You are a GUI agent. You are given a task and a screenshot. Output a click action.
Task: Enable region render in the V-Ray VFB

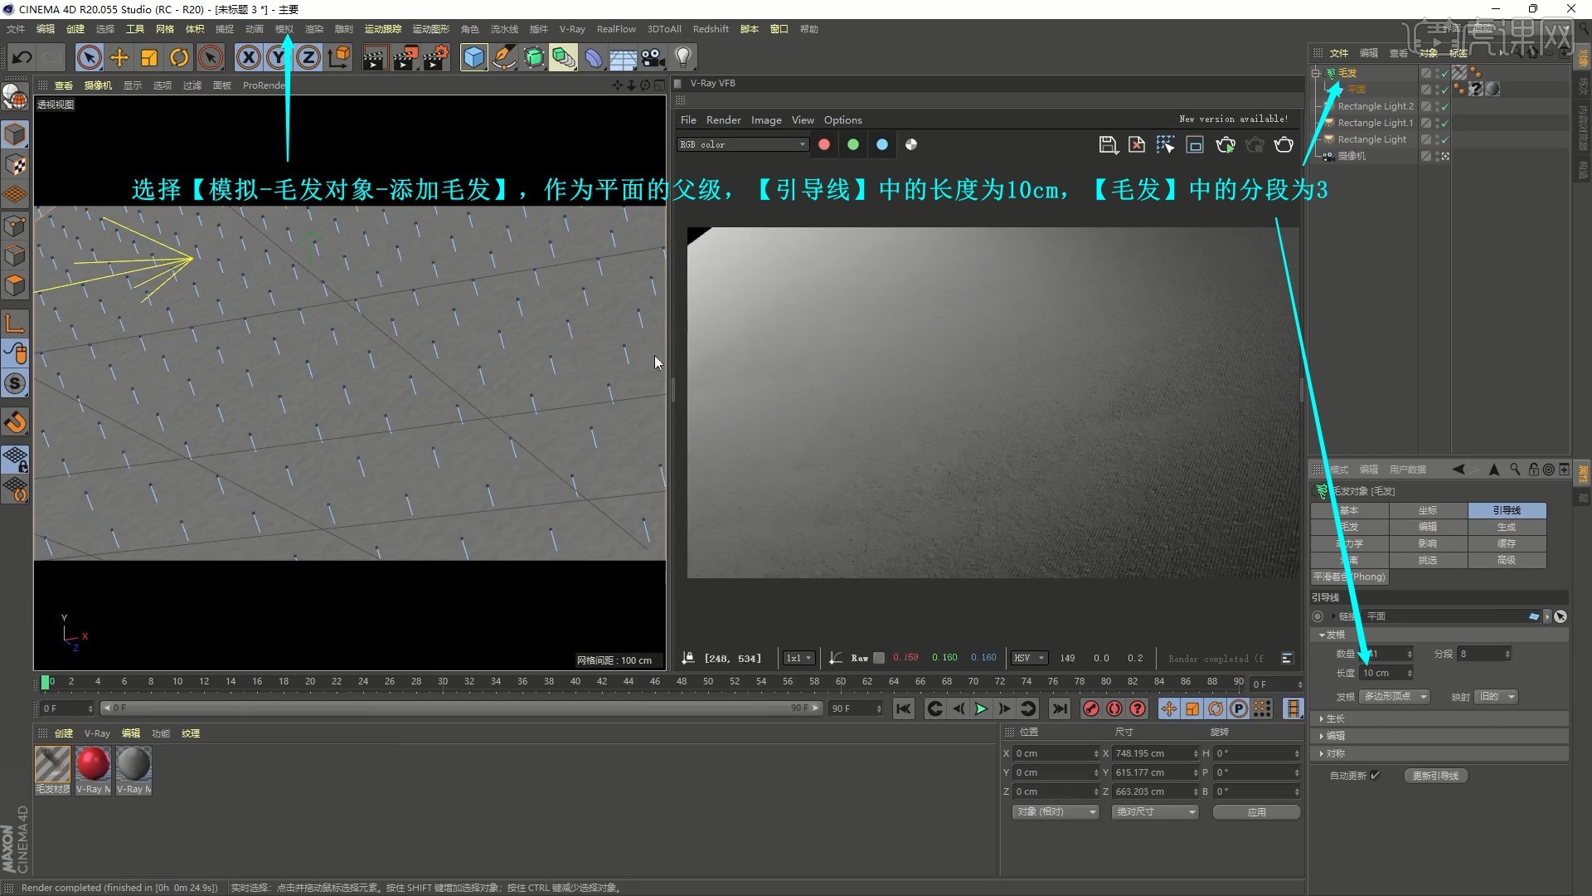pyautogui.click(x=1194, y=144)
